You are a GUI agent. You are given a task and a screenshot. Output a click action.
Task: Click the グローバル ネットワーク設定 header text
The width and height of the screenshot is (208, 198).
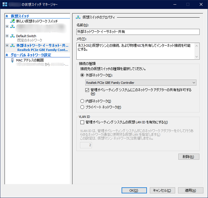click(31, 55)
